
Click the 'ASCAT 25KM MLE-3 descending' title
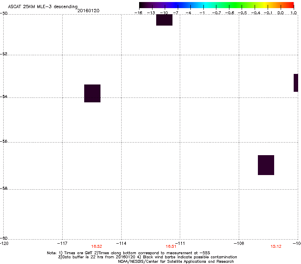click(43, 7)
